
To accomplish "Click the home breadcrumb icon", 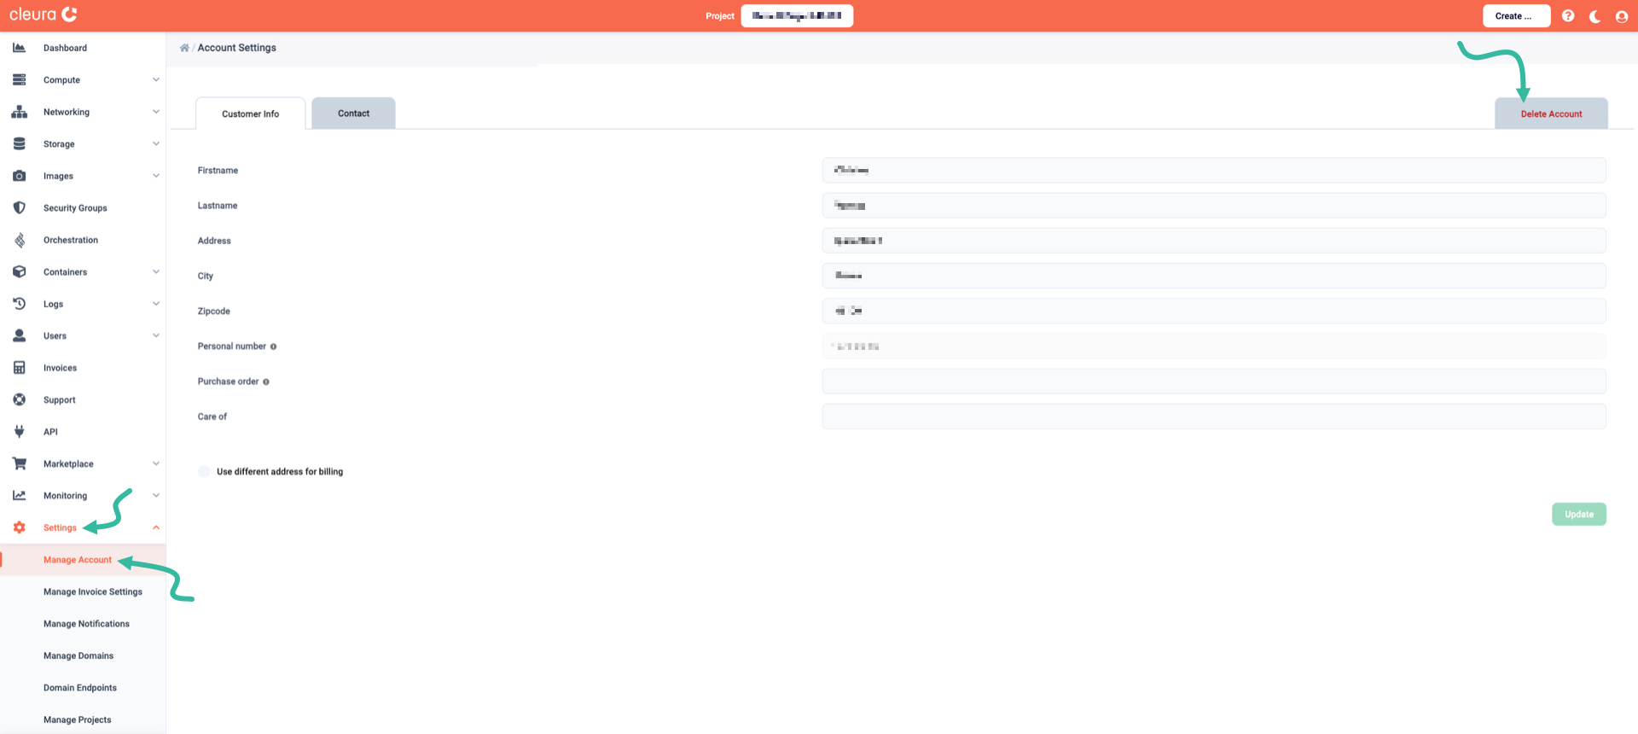I will point(184,48).
